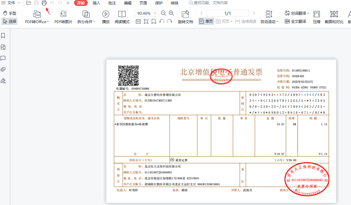Open the attachments paperclip panel
This screenshot has height=205, width=351.
point(3,69)
